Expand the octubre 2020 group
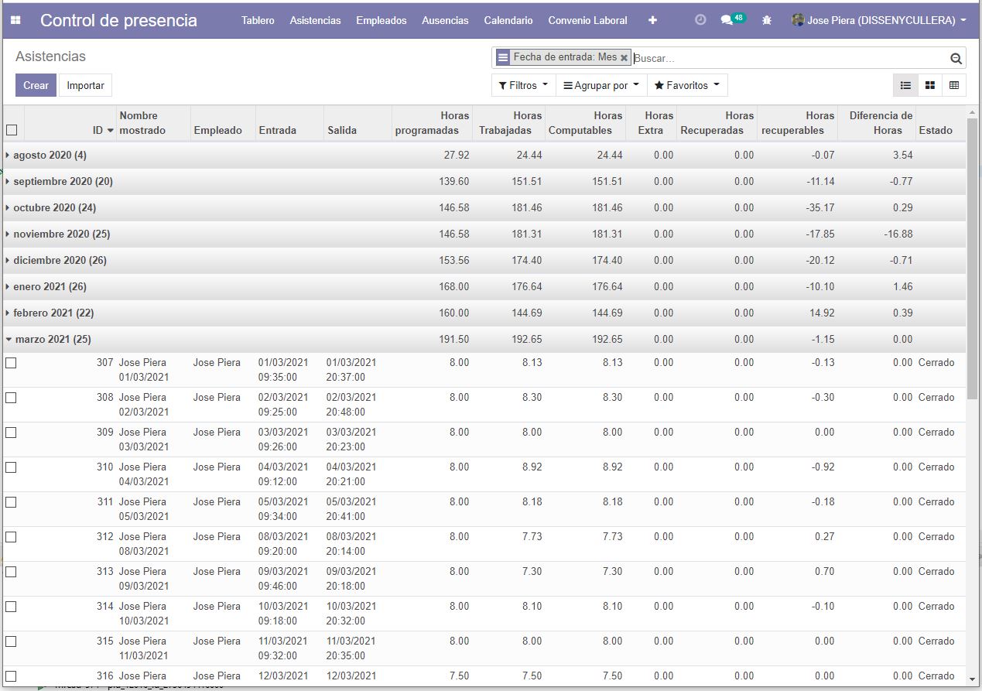 54,208
